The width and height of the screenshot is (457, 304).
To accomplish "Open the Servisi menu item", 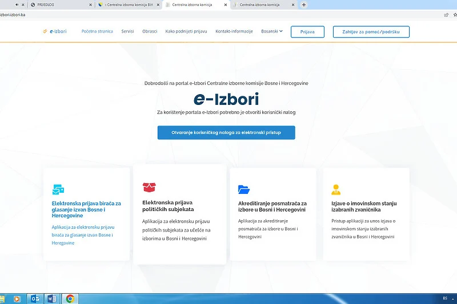I will tap(127, 31).
